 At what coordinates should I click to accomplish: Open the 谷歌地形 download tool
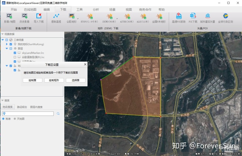click(x=72, y=18)
